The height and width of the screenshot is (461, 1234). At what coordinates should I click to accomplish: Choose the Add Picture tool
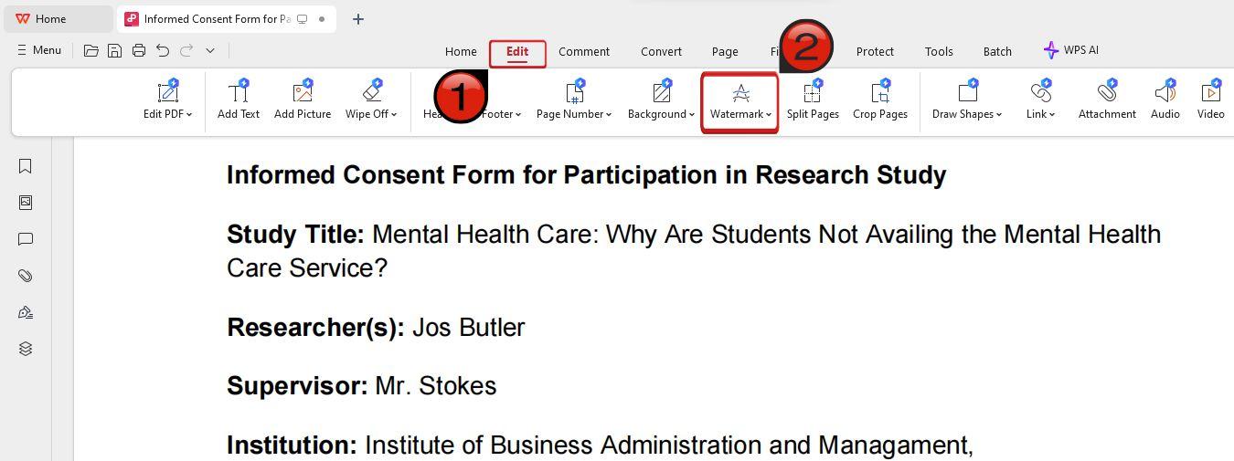303,100
